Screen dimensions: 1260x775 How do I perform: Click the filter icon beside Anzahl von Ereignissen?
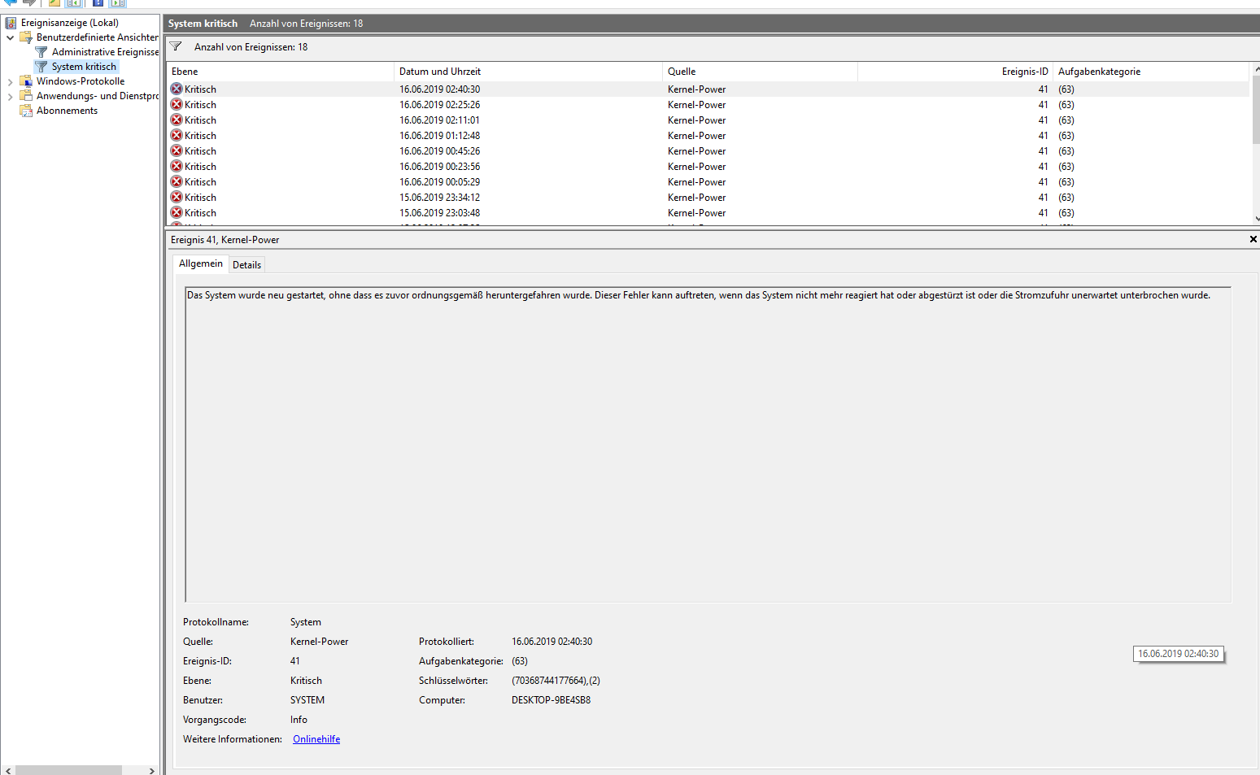[x=176, y=46]
